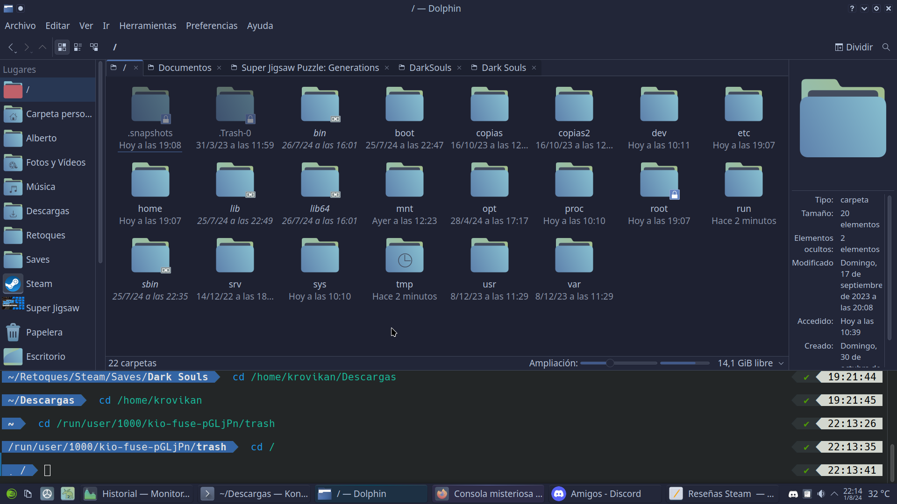Show hidden tray icons arrow
The height and width of the screenshot is (504, 897).
point(834,494)
